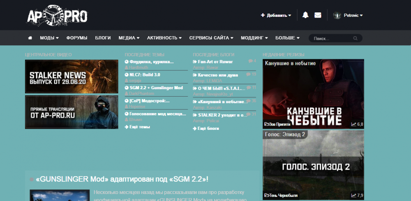
Task: Click the GUNSLINGER article preview image
Action: (x=60, y=195)
